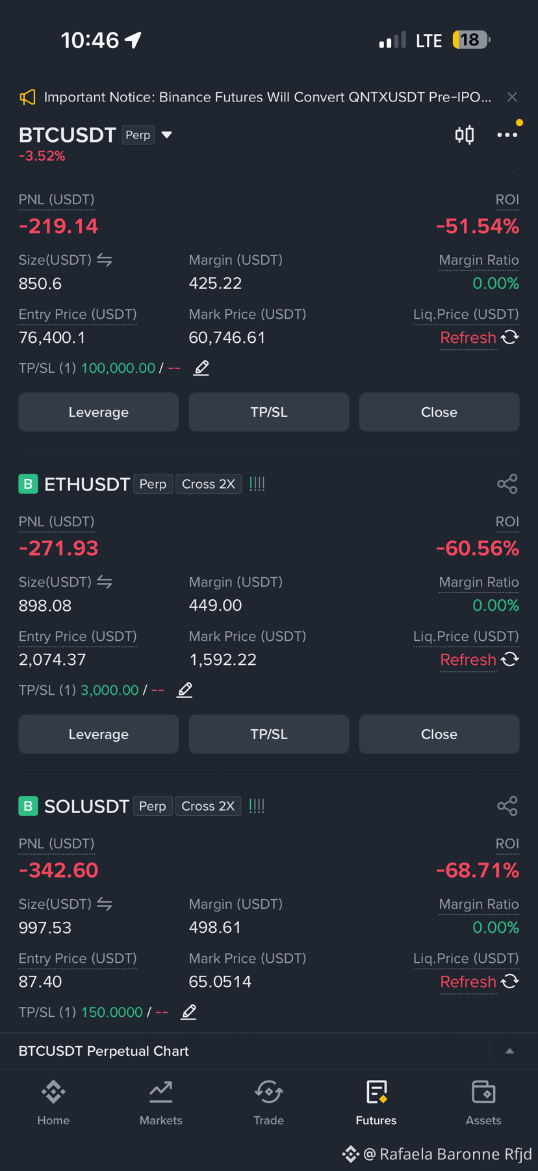Open the BTCUSDT Perp symbol dropdown
Viewport: 538px width, 1171px height.
coord(167,135)
